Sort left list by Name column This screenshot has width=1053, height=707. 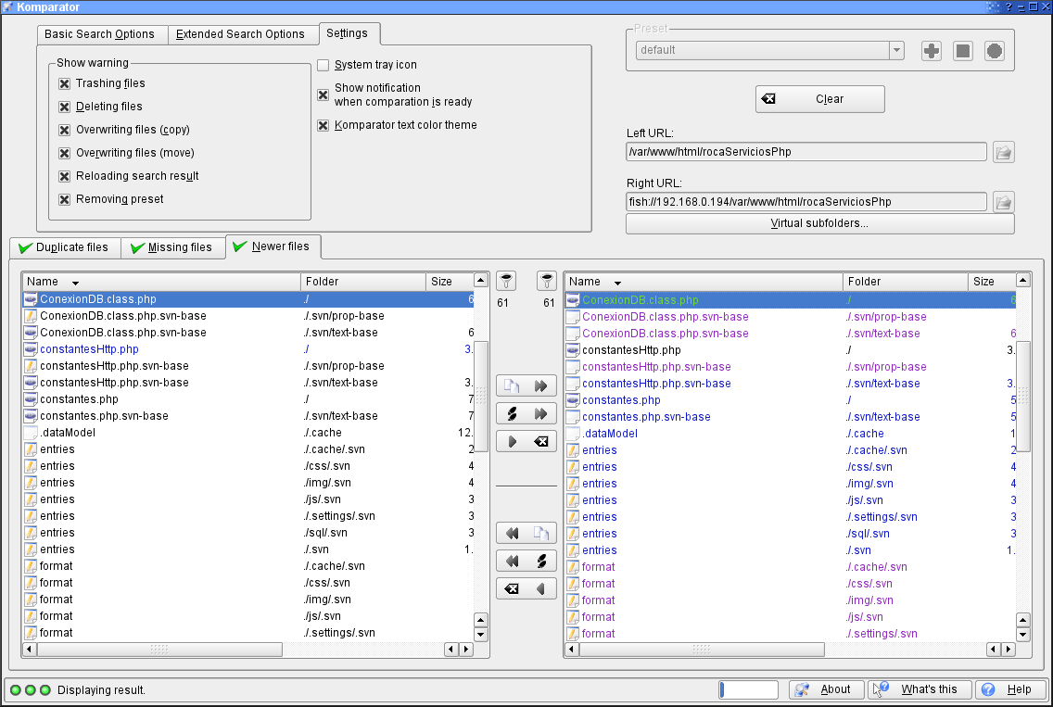(161, 282)
